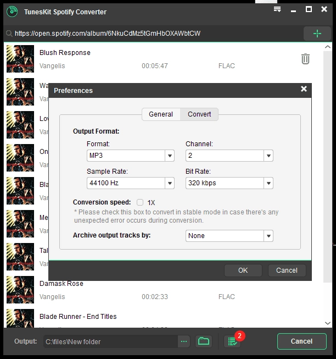The width and height of the screenshot is (336, 359).
Task: Click the track list scroll up arrow
Action: [328, 47]
